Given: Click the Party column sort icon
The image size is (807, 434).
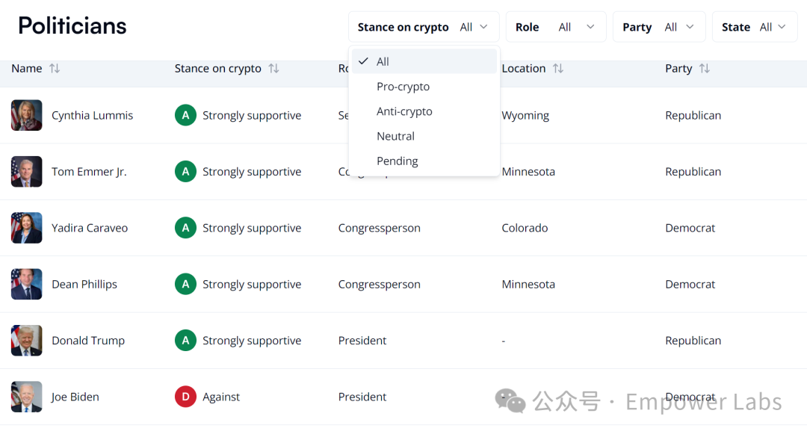Looking at the screenshot, I should pos(705,69).
